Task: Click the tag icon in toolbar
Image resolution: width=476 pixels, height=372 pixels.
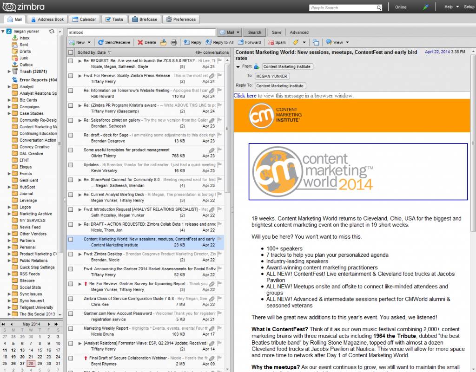Action: point(296,42)
